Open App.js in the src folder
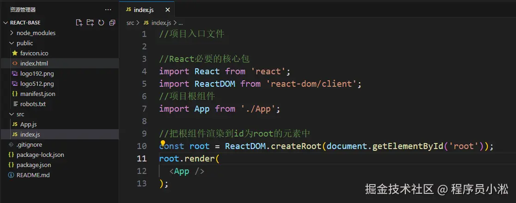The image size is (516, 203). pyautogui.click(x=28, y=125)
